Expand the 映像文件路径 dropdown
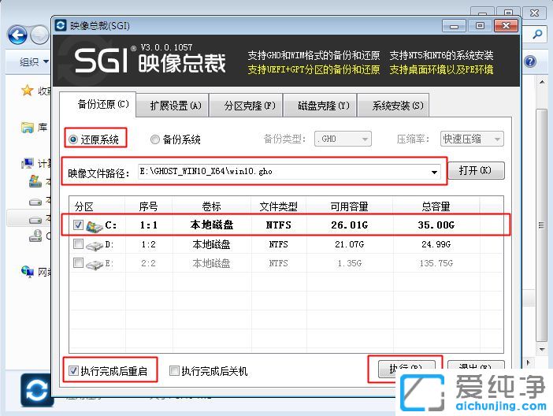The height and width of the screenshot is (416, 553). (434, 172)
